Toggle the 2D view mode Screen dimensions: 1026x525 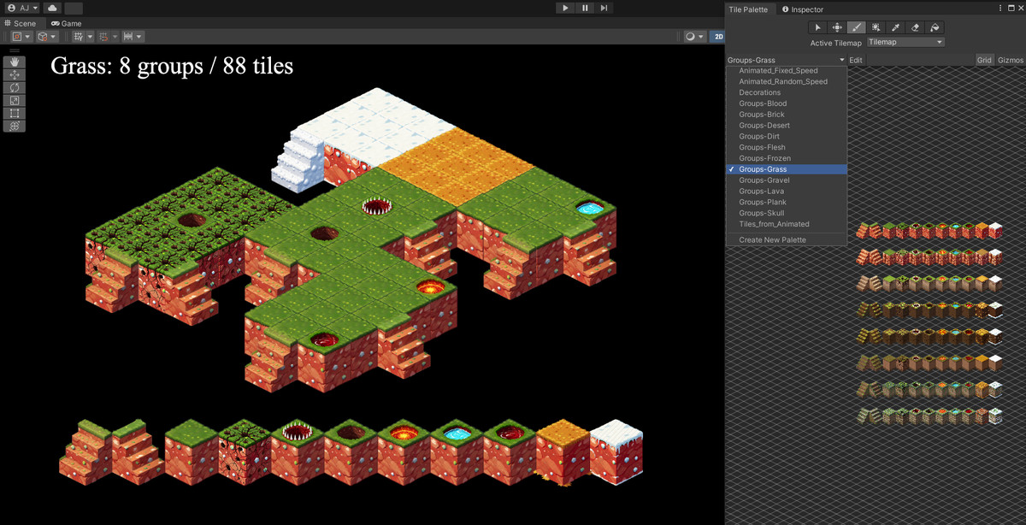click(718, 36)
